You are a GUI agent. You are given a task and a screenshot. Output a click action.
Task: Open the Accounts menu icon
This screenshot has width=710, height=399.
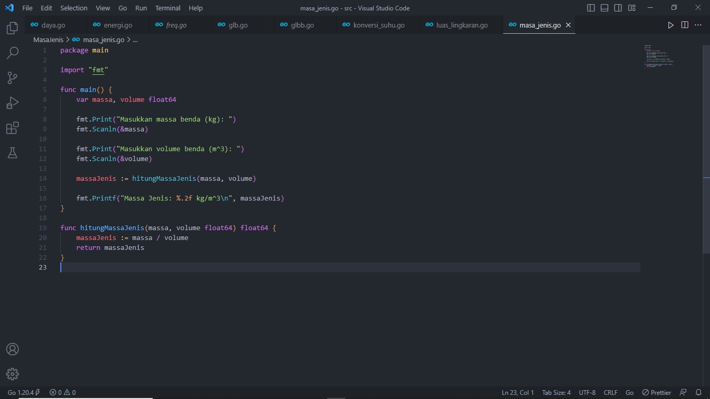point(12,349)
